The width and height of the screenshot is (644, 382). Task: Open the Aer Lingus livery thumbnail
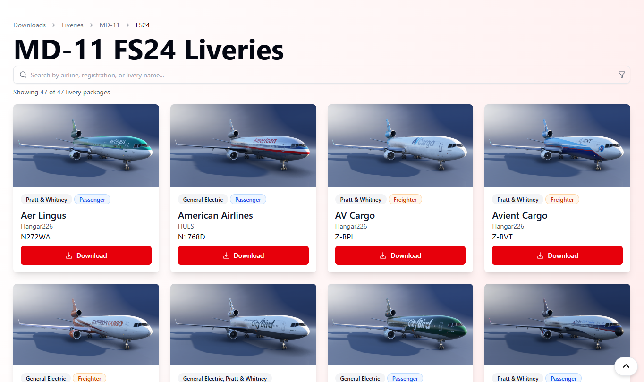pyautogui.click(x=86, y=145)
